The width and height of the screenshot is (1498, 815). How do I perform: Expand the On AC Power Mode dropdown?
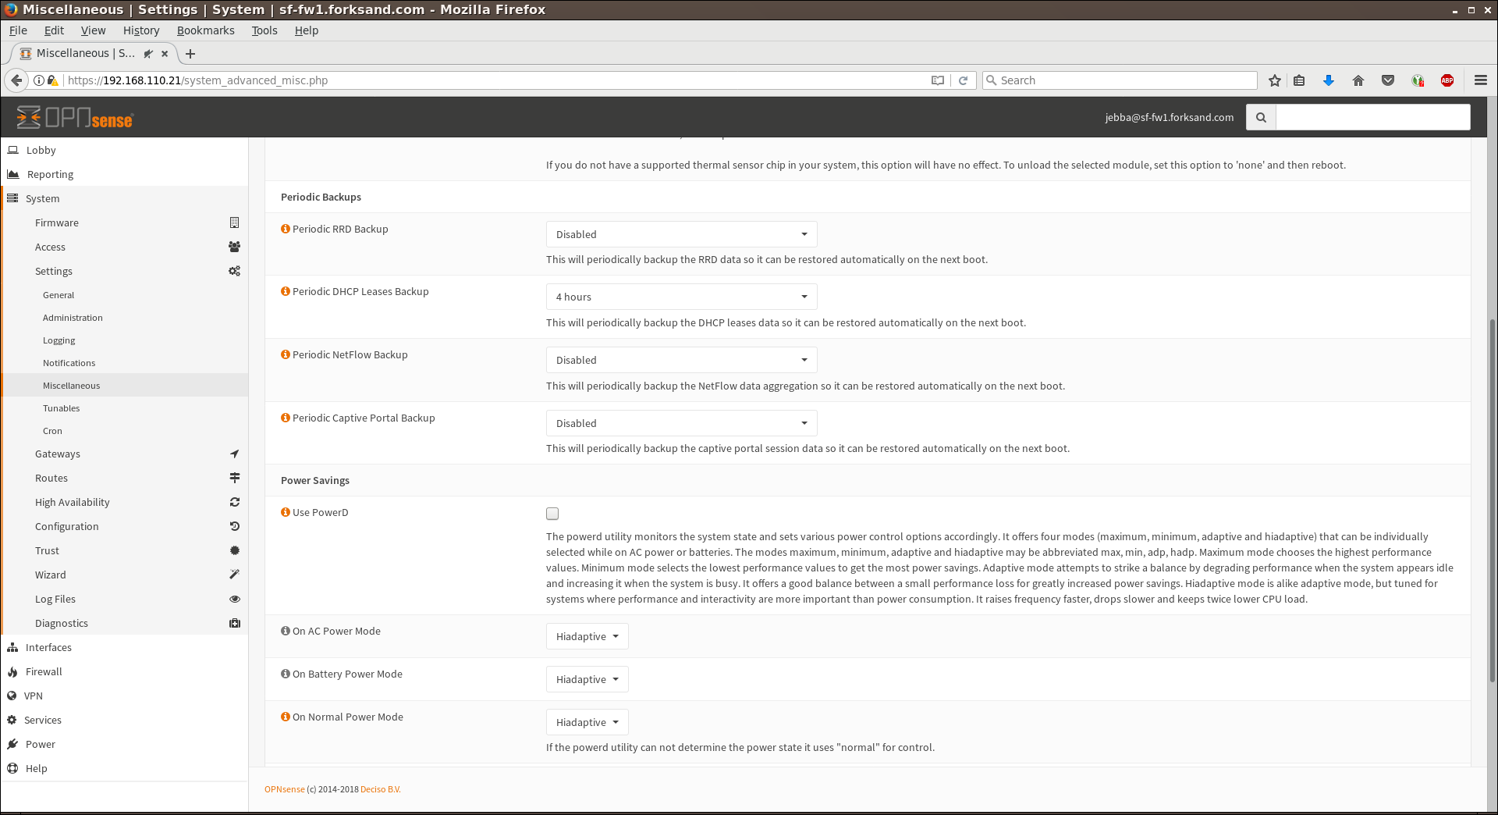coord(587,637)
